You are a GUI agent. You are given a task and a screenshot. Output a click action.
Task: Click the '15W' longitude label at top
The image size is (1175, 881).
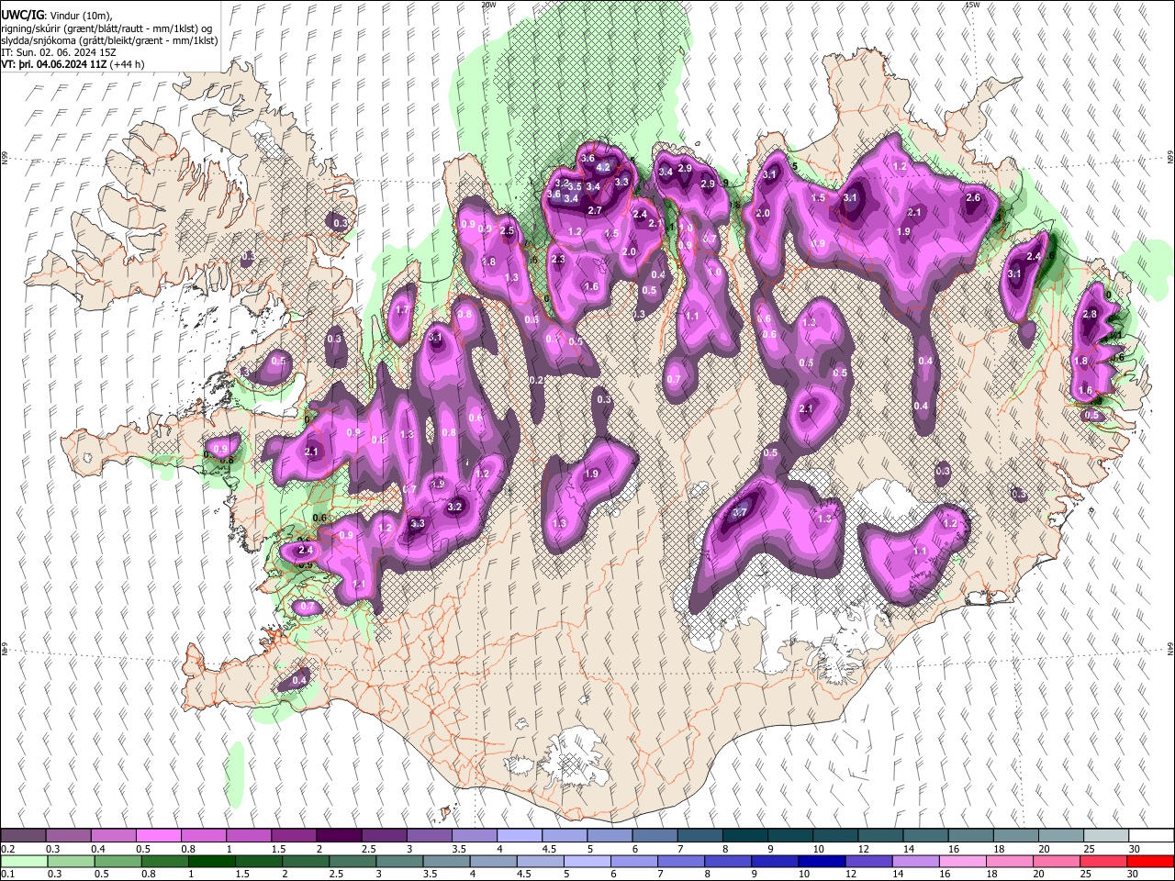click(972, 5)
